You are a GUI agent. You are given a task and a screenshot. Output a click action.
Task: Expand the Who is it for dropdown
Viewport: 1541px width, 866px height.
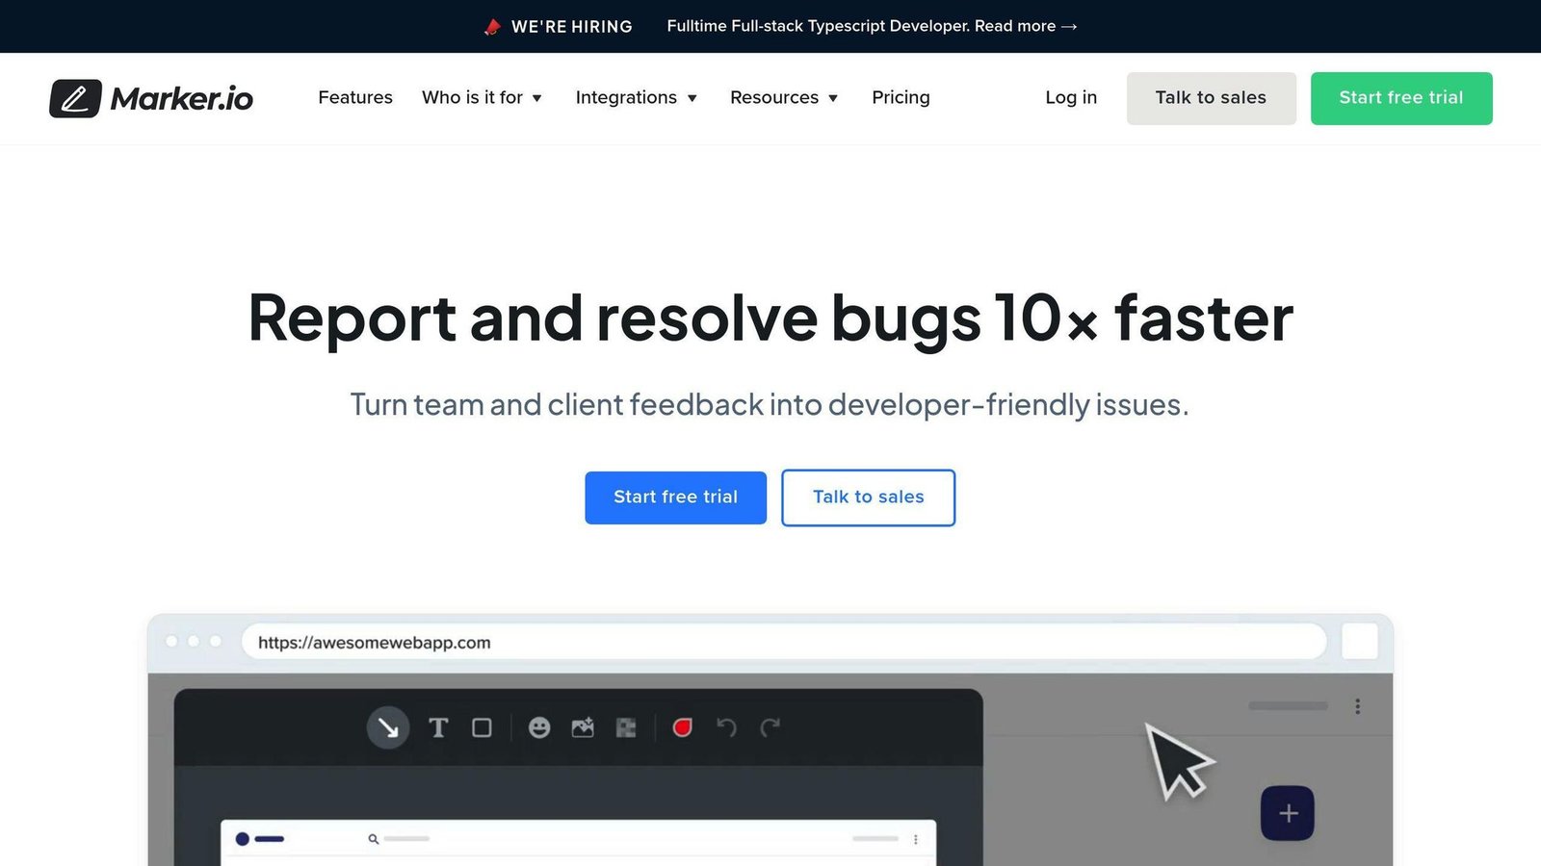pyautogui.click(x=482, y=97)
